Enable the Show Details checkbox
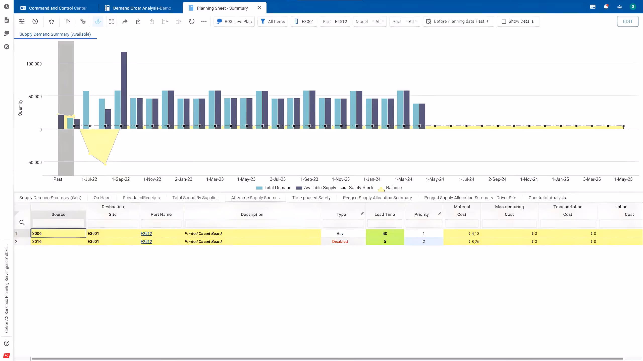This screenshot has height=361, width=643. [x=504, y=22]
